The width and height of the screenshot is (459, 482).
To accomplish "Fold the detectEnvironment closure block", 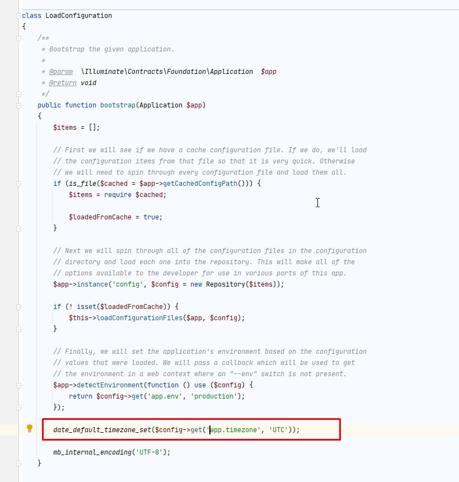I will tap(19, 386).
